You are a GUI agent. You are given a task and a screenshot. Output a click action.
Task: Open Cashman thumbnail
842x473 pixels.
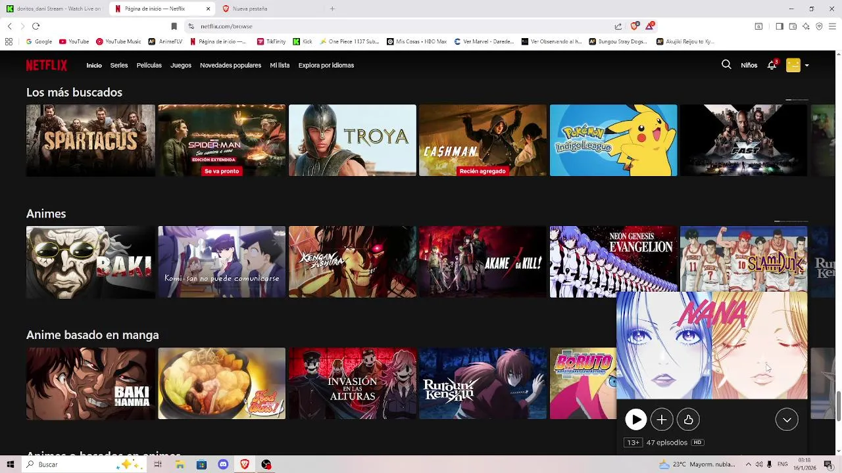[x=483, y=141]
